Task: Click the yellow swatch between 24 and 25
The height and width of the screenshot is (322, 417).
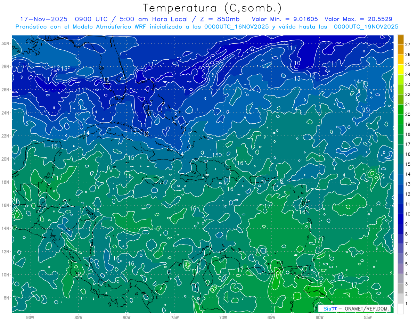Action: pyautogui.click(x=401, y=69)
